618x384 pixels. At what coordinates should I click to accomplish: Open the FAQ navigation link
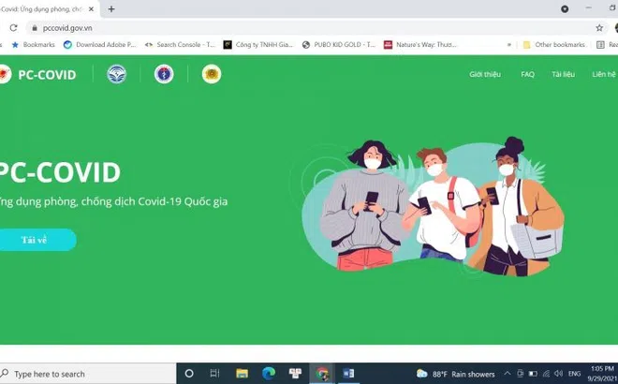pyautogui.click(x=527, y=74)
